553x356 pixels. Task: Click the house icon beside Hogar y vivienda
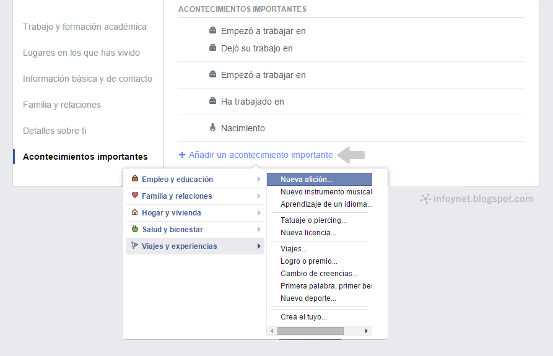pyautogui.click(x=135, y=212)
